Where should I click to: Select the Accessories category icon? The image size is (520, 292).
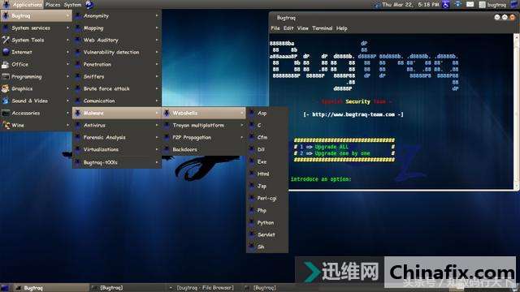tap(6, 113)
